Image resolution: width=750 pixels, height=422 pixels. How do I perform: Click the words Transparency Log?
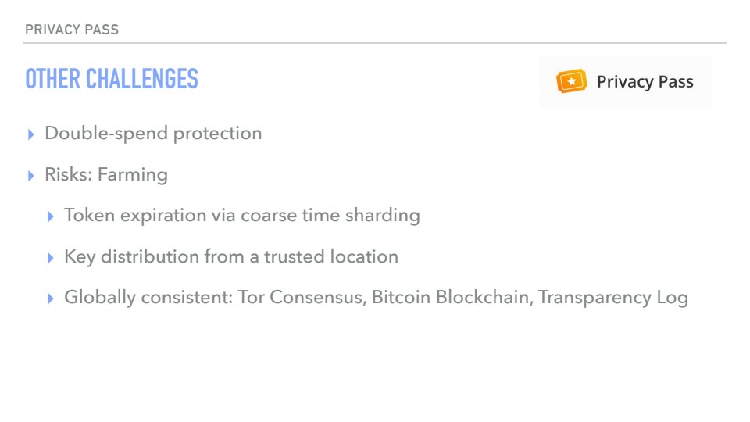pos(613,298)
